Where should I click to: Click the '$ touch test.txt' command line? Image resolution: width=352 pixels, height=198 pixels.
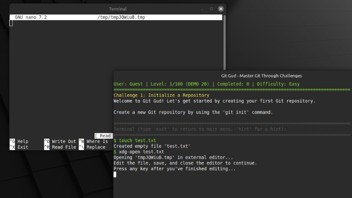click(135, 140)
